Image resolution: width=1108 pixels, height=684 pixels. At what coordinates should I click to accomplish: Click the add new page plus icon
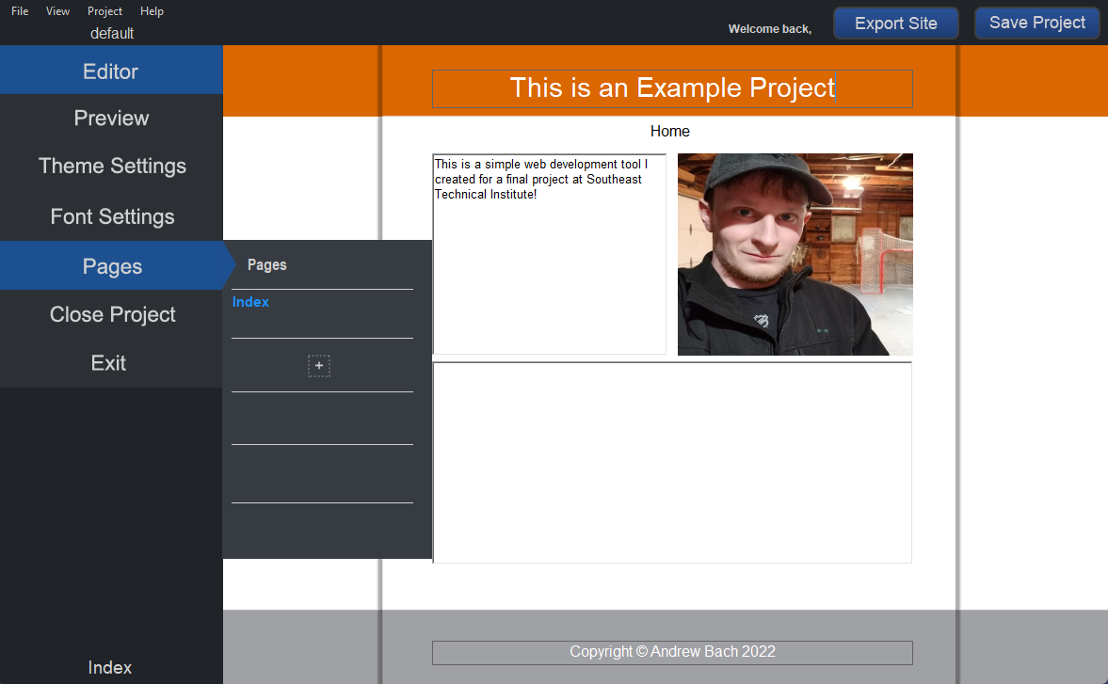[x=319, y=366]
